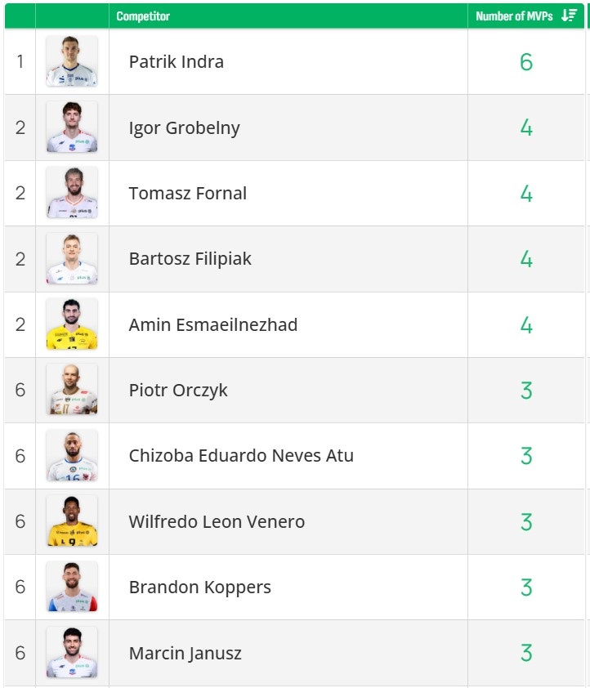Open Marcin Janusz's player profile

185,653
